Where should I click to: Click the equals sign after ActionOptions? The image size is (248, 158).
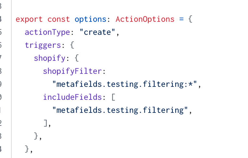pyautogui.click(x=181, y=19)
